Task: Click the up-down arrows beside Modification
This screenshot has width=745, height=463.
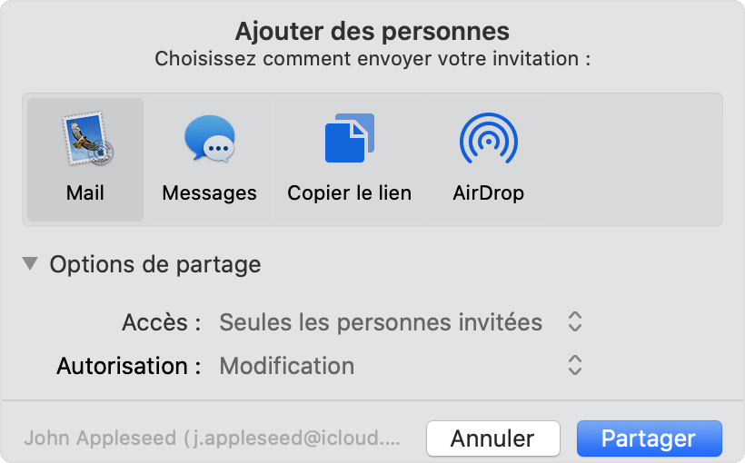Action: 574,366
